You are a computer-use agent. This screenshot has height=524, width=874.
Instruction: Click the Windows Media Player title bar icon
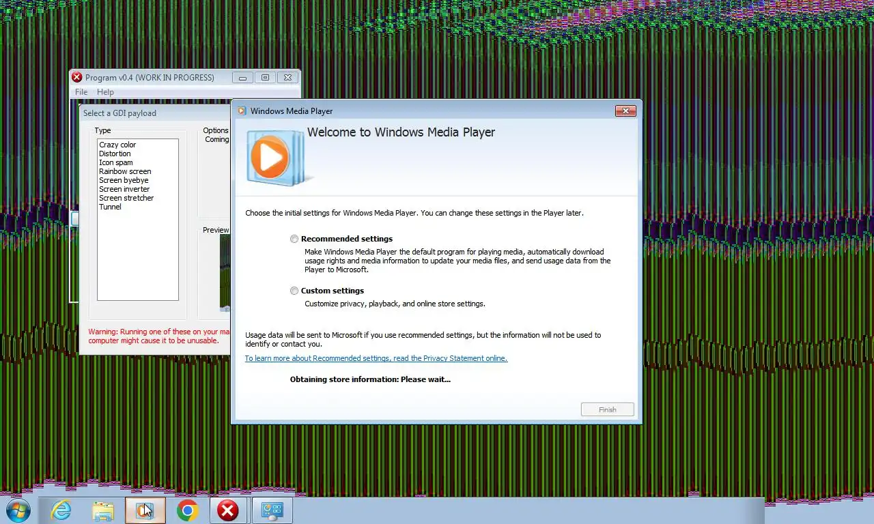point(241,111)
